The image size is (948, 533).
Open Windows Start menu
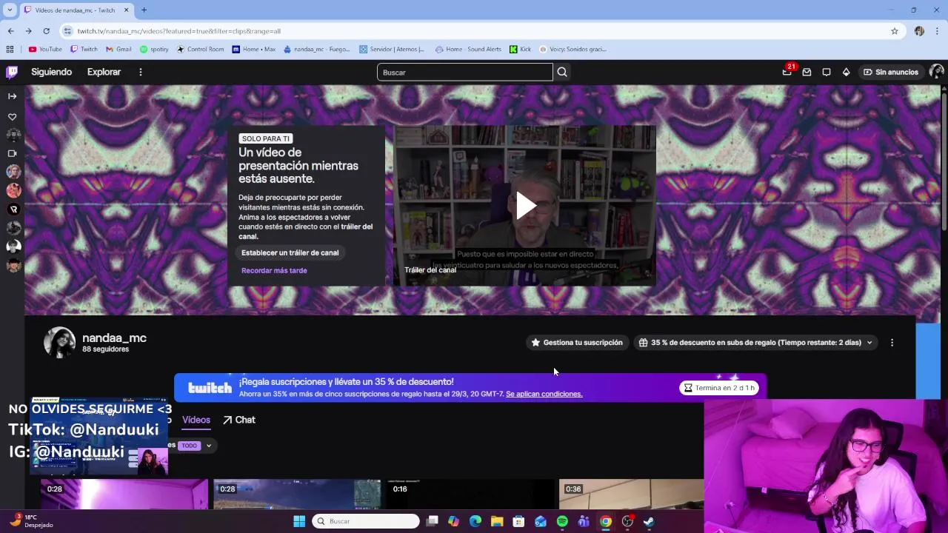[x=299, y=521]
